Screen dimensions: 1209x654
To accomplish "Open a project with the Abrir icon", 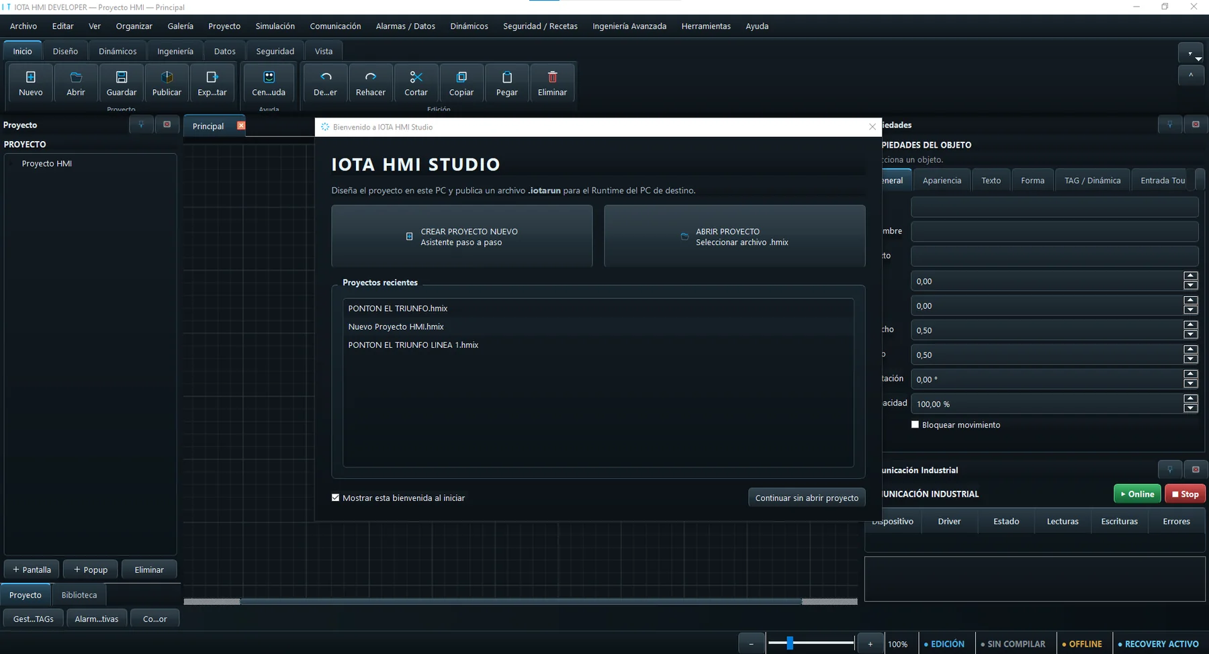I will [x=76, y=83].
